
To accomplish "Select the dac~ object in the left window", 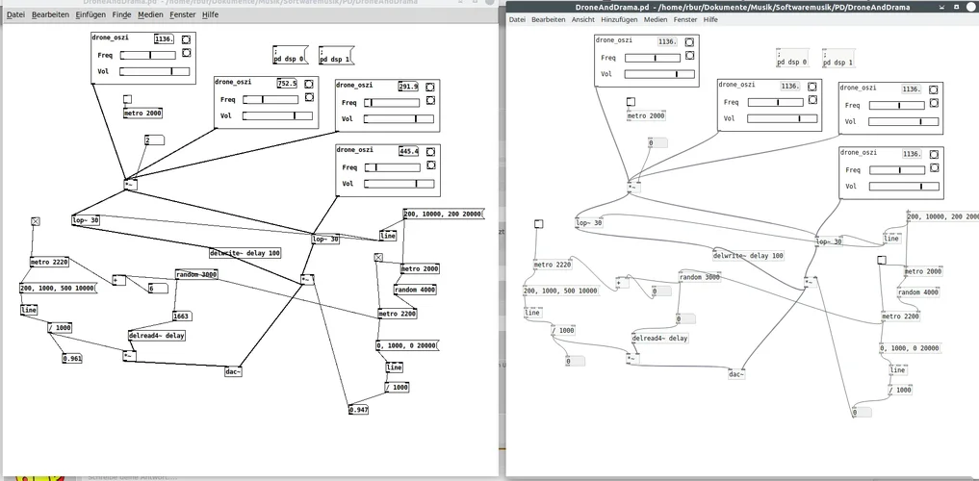I will point(233,372).
